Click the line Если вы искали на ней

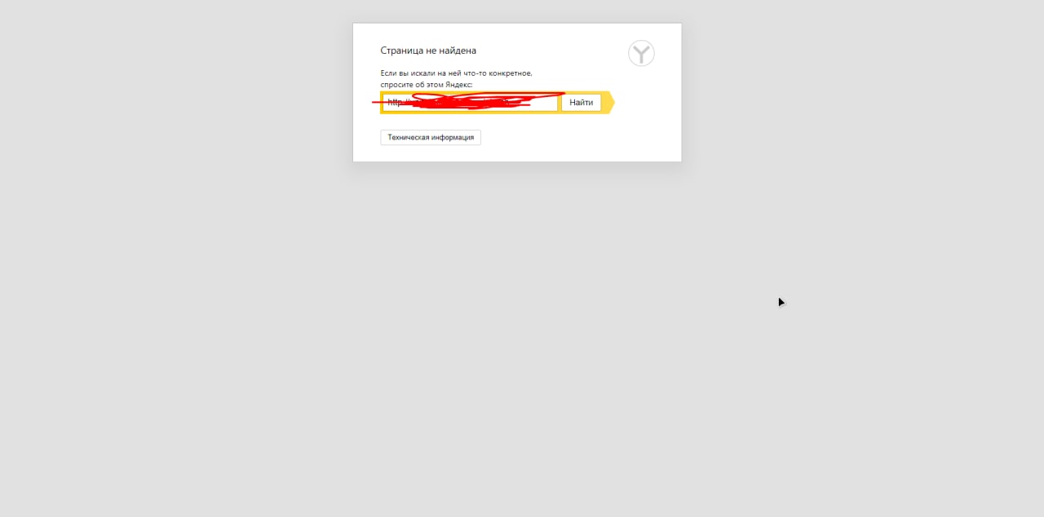[x=456, y=73]
